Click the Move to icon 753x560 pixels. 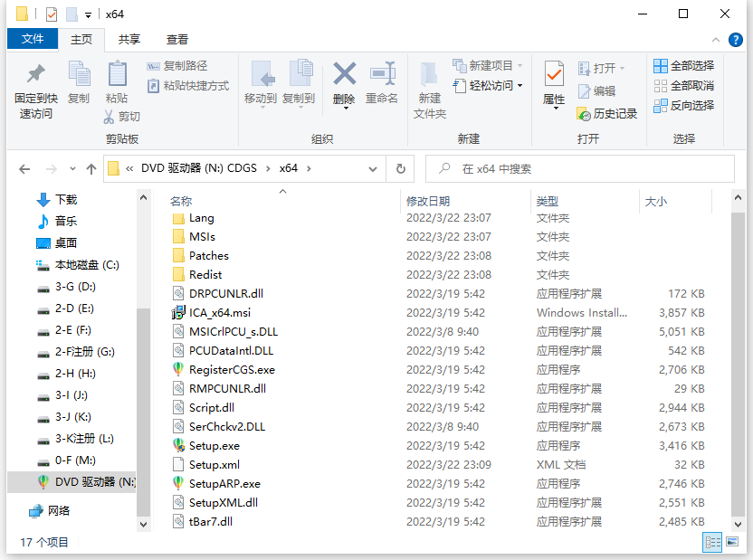tap(262, 74)
